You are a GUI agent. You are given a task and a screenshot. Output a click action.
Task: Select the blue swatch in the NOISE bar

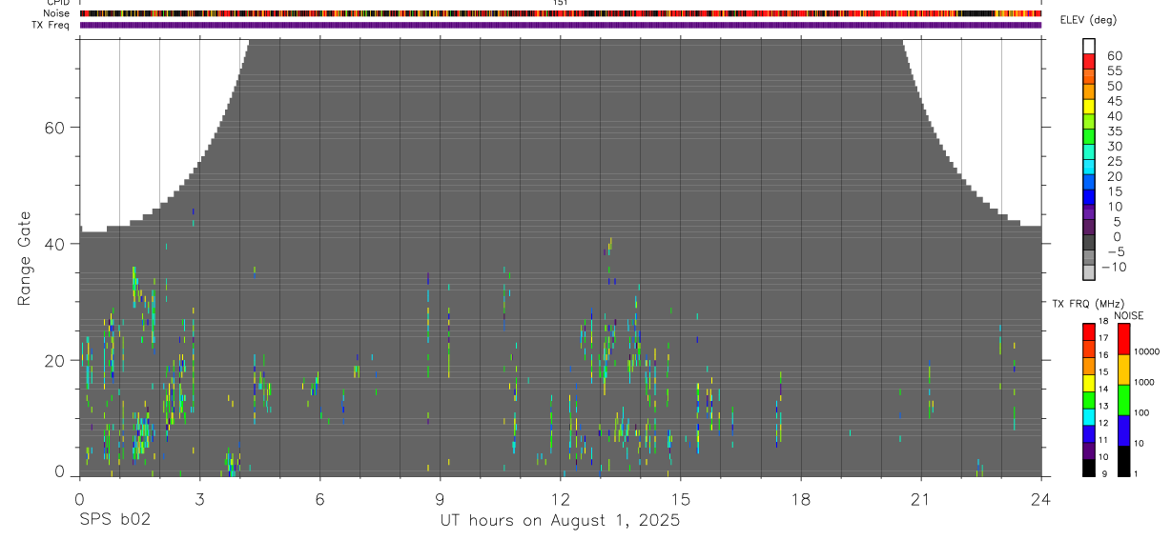[1123, 430]
